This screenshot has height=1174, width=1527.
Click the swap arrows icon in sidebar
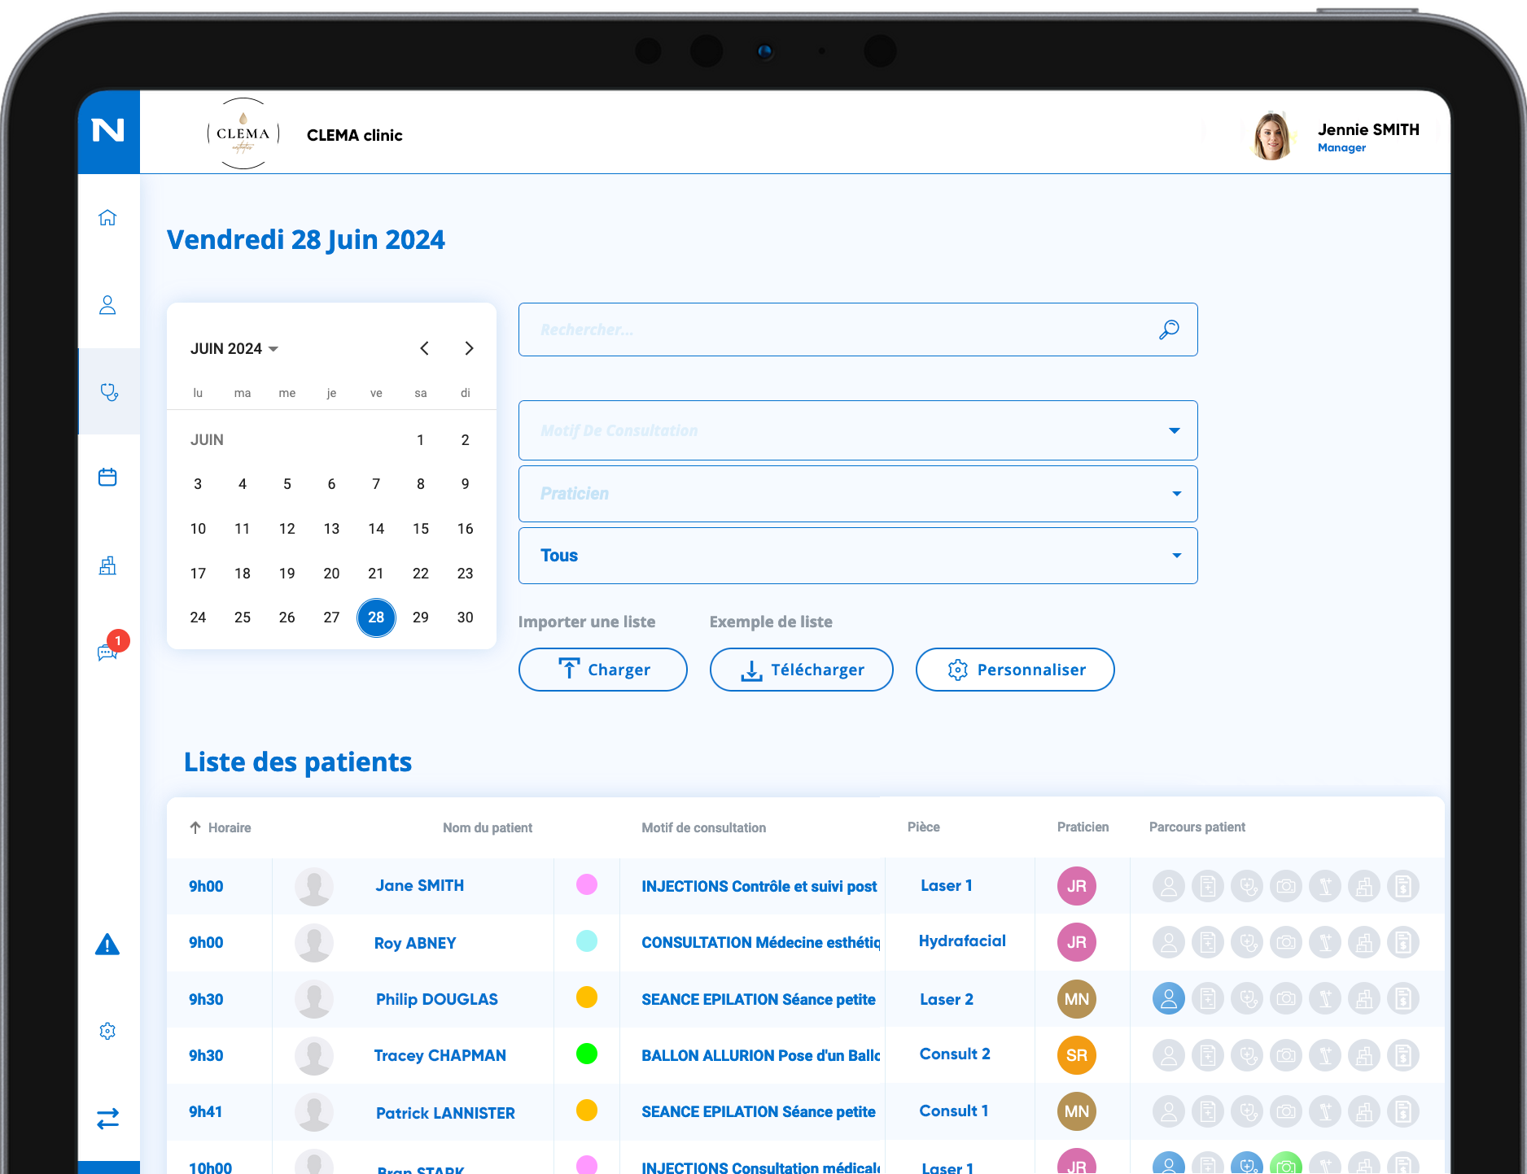point(107,1119)
